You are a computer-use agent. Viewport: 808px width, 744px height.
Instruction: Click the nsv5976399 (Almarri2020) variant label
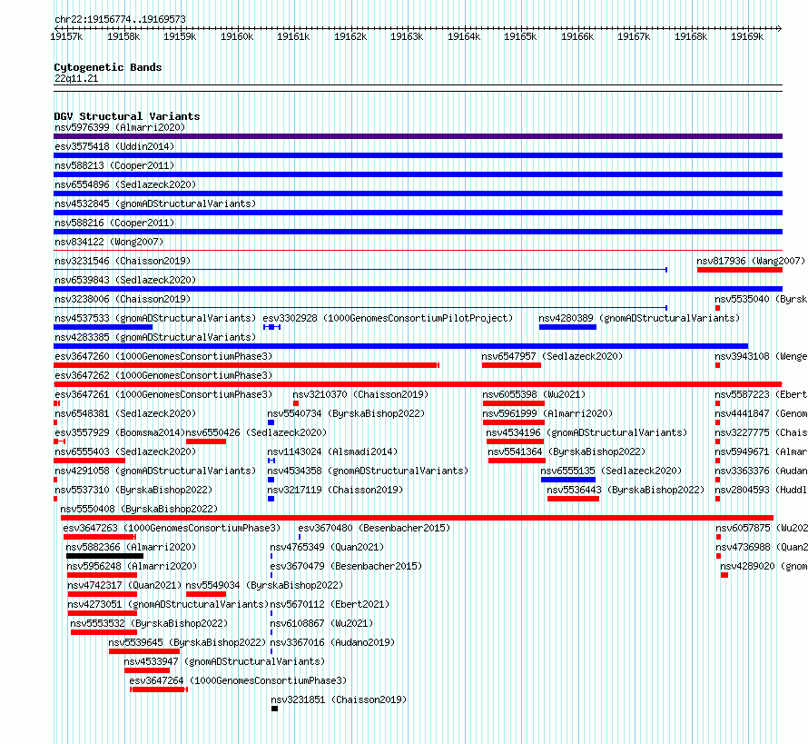pos(120,127)
